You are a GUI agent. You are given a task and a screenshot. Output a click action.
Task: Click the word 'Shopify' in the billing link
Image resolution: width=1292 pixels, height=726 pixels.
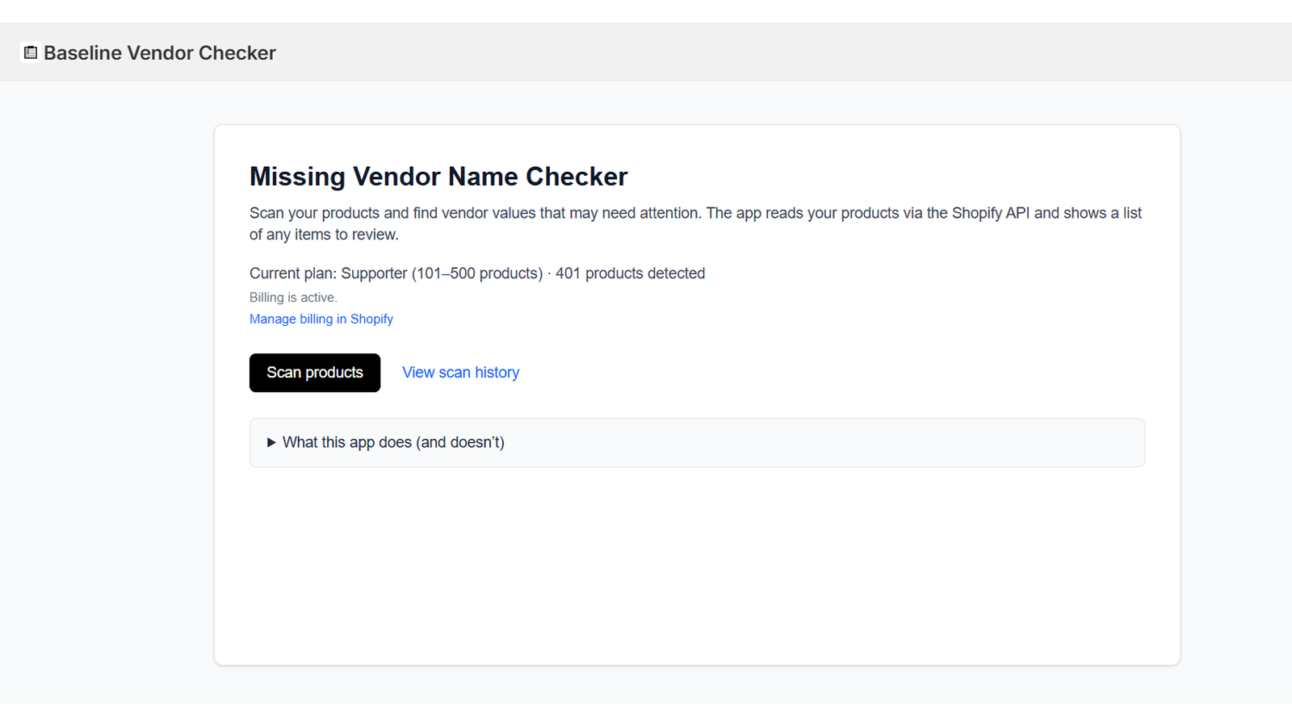[x=371, y=319]
